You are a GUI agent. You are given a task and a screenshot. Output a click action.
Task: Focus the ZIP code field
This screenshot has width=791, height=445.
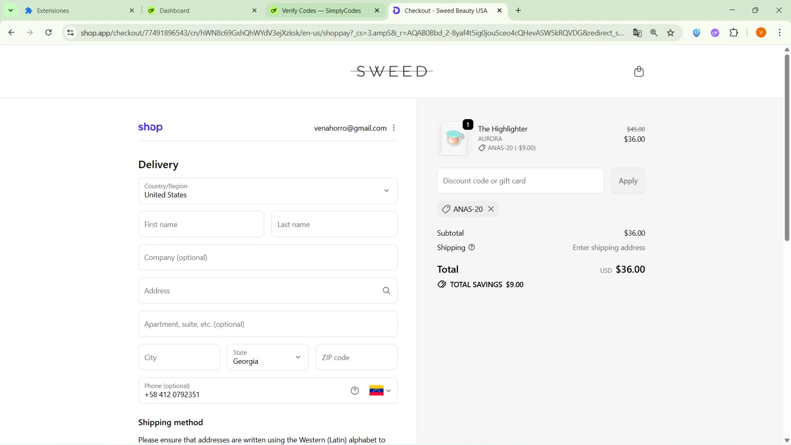(x=356, y=357)
